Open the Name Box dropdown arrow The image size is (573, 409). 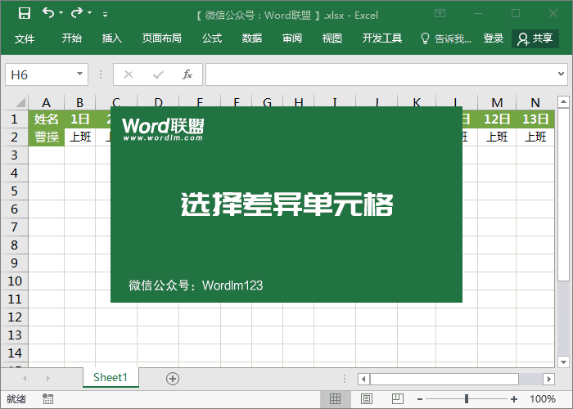(79, 74)
